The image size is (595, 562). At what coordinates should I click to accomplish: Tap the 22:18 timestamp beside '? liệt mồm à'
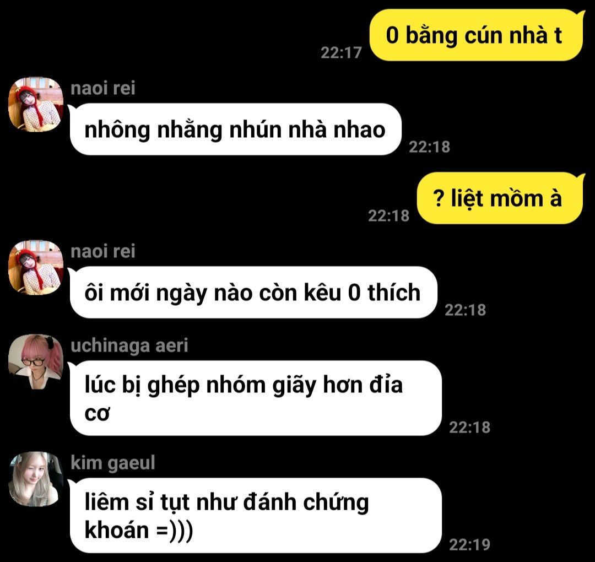click(388, 216)
